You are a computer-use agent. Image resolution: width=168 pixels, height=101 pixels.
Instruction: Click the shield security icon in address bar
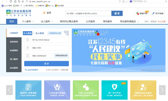[27, 1]
